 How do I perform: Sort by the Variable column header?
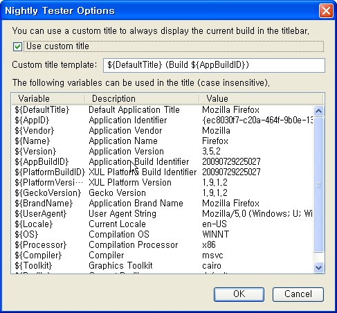[x=48, y=99]
